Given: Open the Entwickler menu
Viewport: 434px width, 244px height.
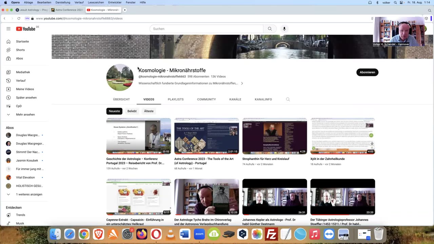Looking at the screenshot, I should coord(115,2).
